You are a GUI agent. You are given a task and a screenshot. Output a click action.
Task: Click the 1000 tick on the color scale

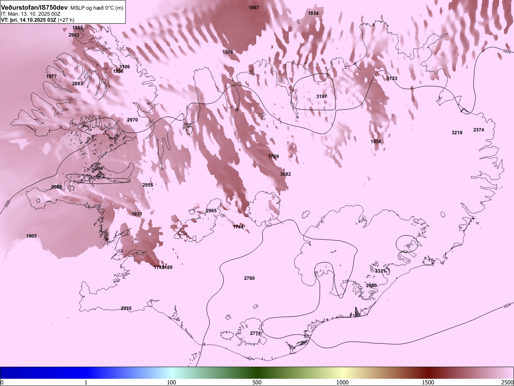(343, 382)
